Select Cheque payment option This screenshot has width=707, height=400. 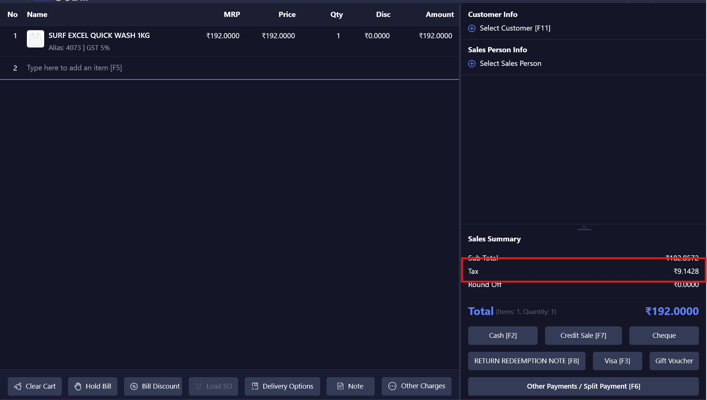click(664, 336)
